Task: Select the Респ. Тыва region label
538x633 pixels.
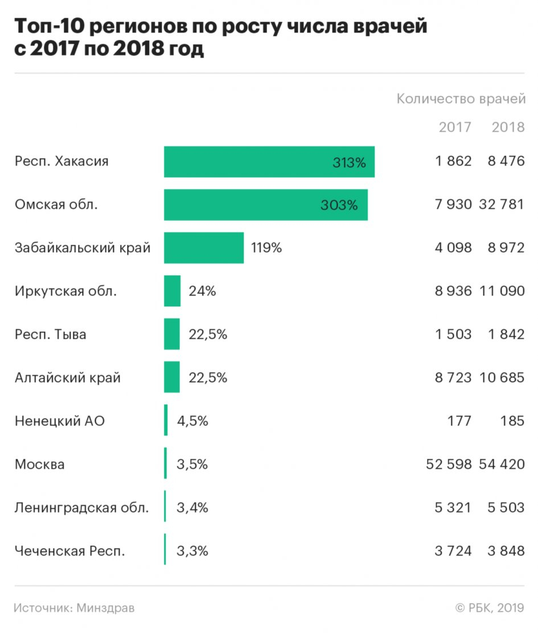Action: tap(51, 334)
